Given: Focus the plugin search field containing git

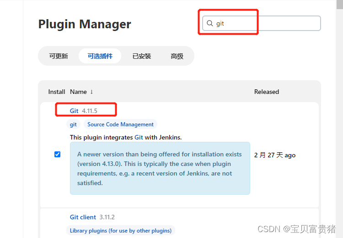Looking at the screenshot, I should click(262, 23).
